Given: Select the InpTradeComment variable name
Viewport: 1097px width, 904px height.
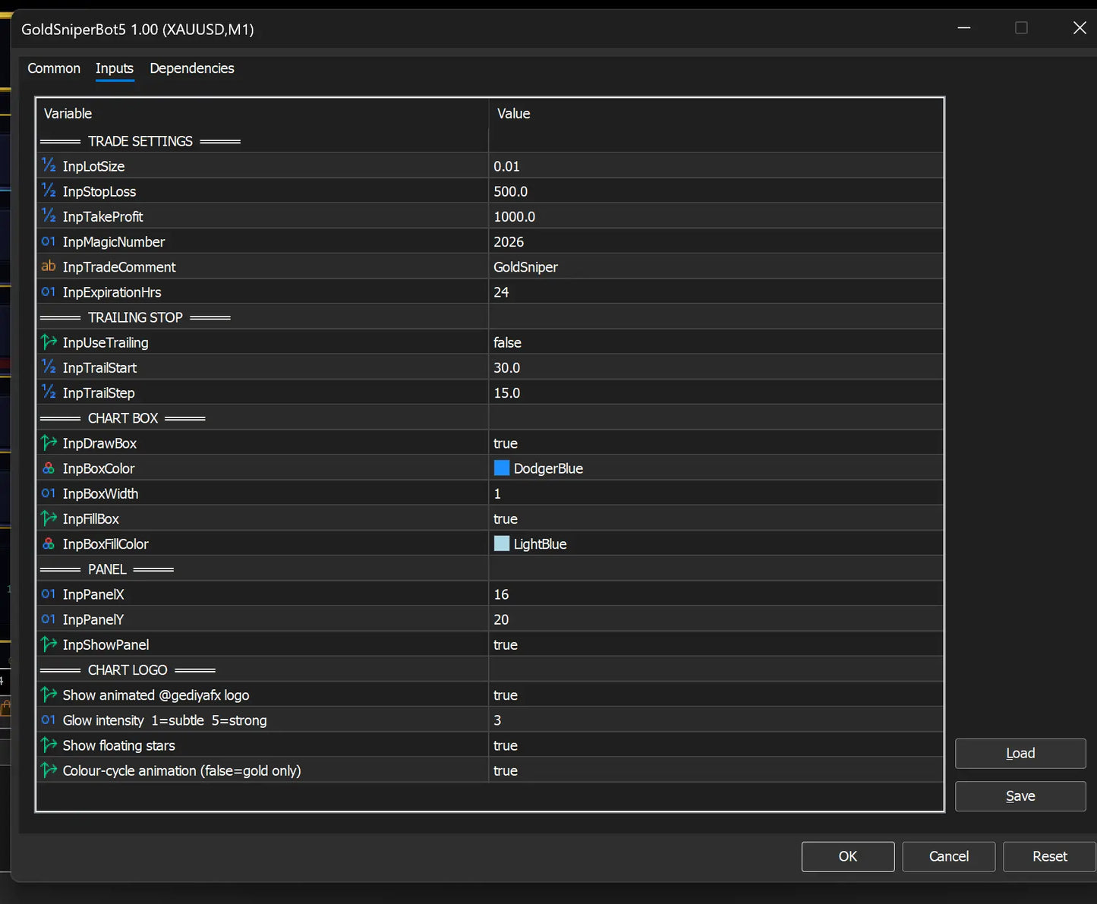Looking at the screenshot, I should pos(119,266).
